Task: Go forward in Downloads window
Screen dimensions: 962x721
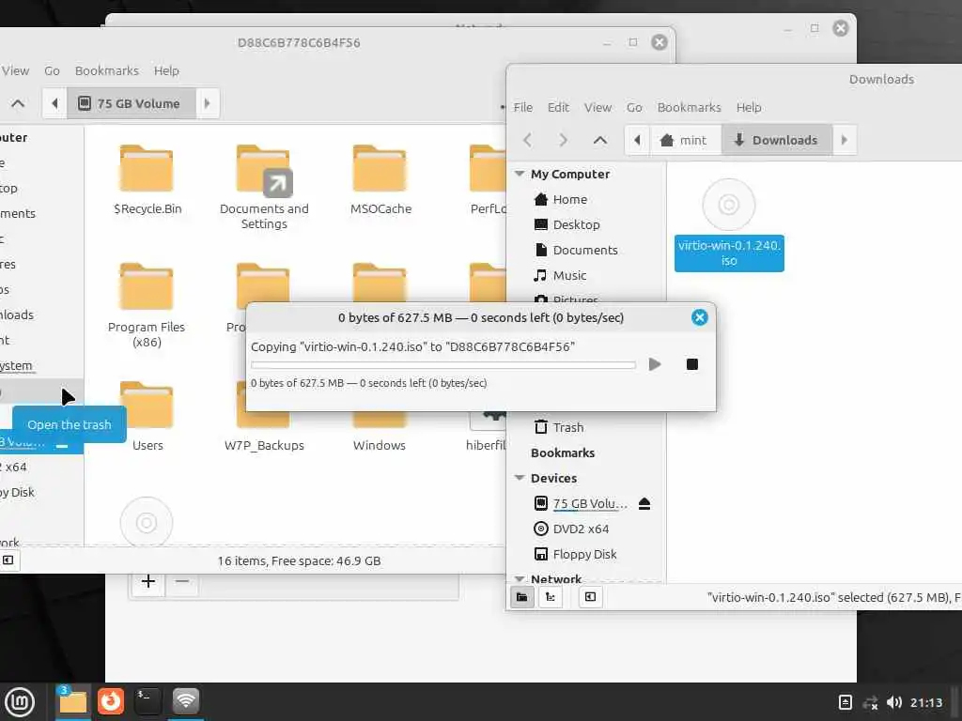Action: (564, 140)
